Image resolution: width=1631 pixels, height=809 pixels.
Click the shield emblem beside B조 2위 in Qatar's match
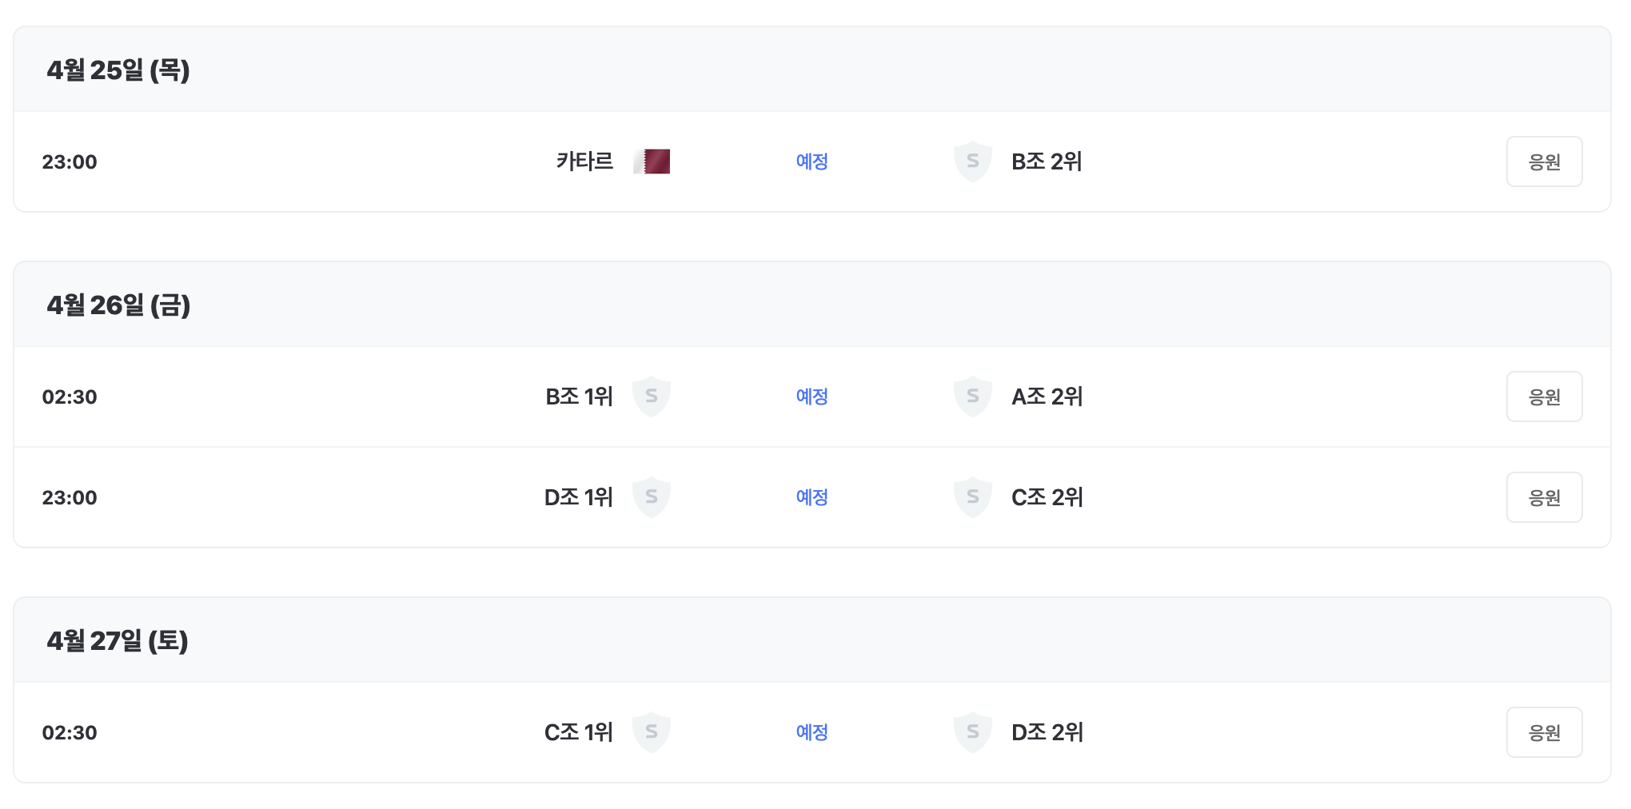coord(972,161)
